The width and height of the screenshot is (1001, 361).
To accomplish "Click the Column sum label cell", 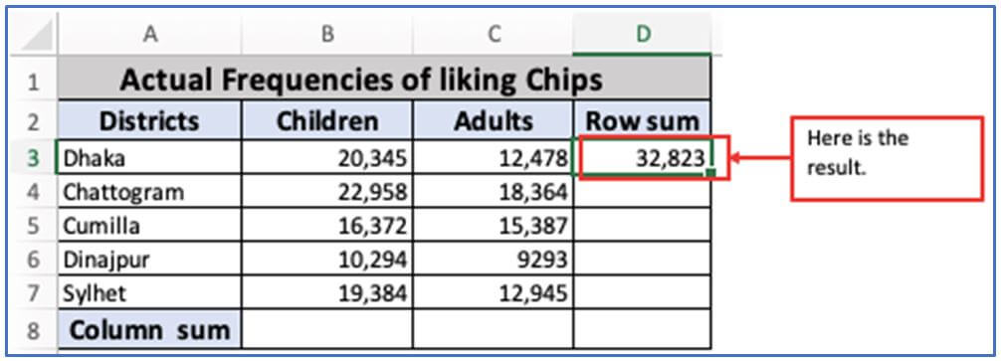I will coord(150,329).
